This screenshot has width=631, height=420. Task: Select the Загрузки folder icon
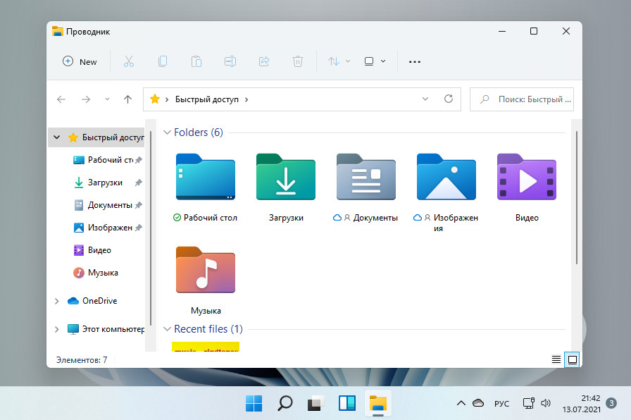[286, 177]
